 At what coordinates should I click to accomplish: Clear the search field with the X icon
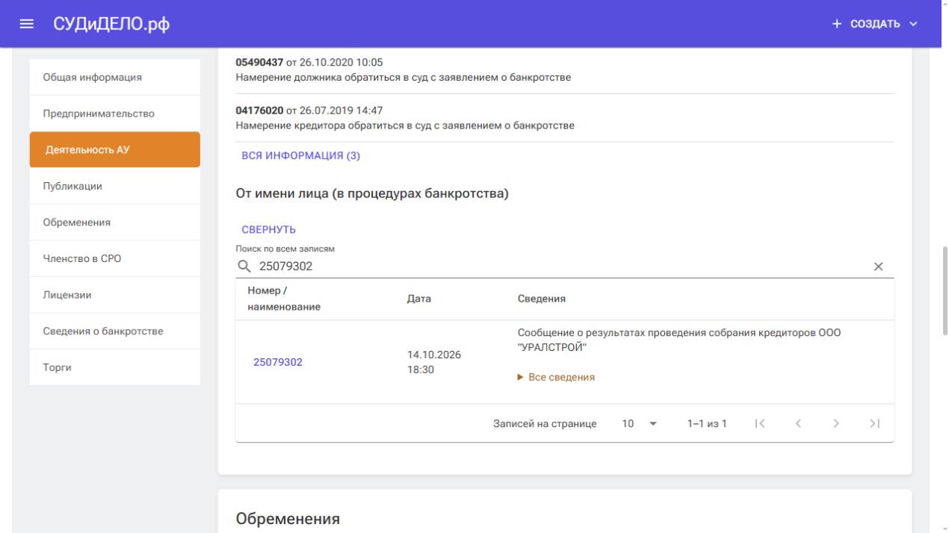click(879, 267)
